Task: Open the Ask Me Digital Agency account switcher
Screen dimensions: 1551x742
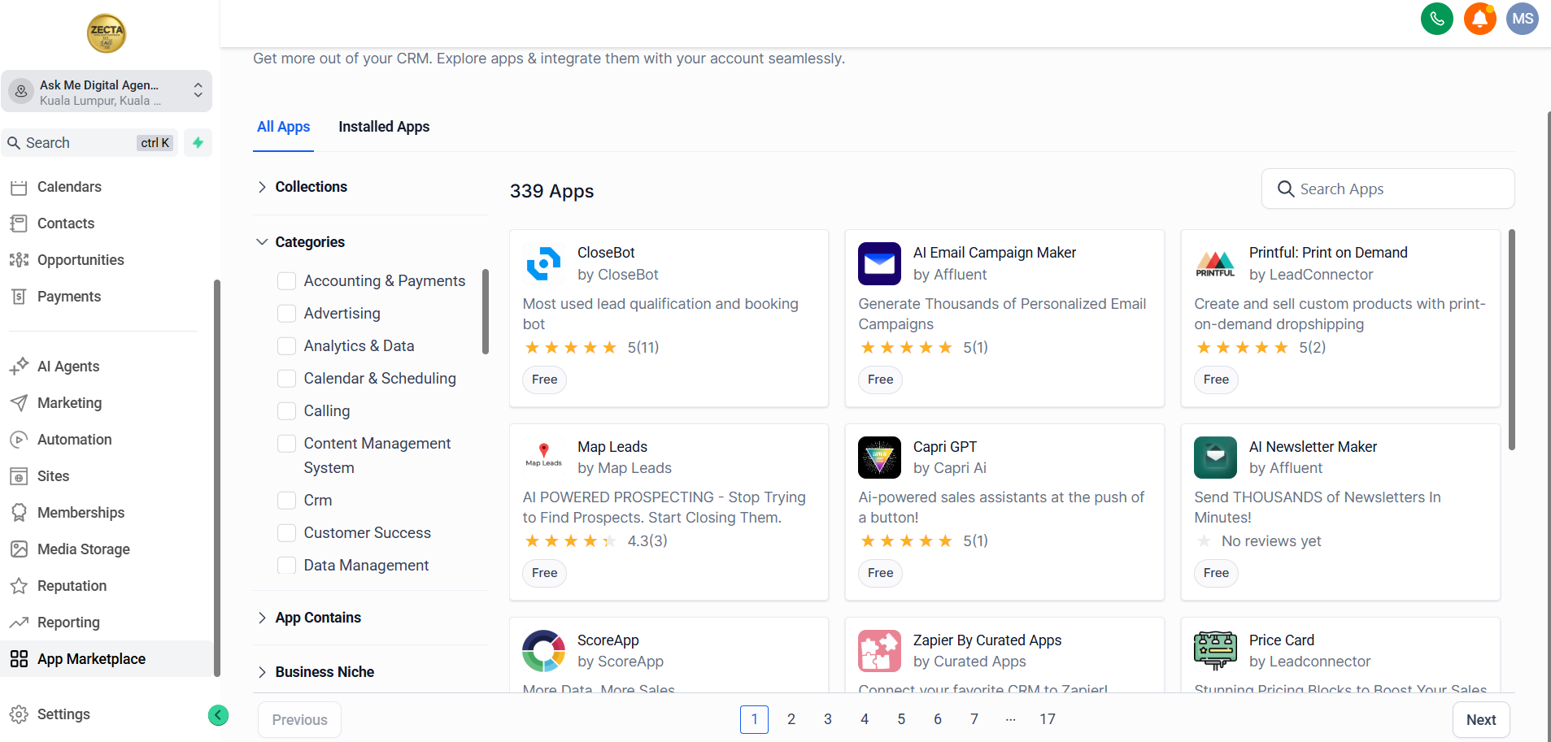Action: tap(107, 92)
